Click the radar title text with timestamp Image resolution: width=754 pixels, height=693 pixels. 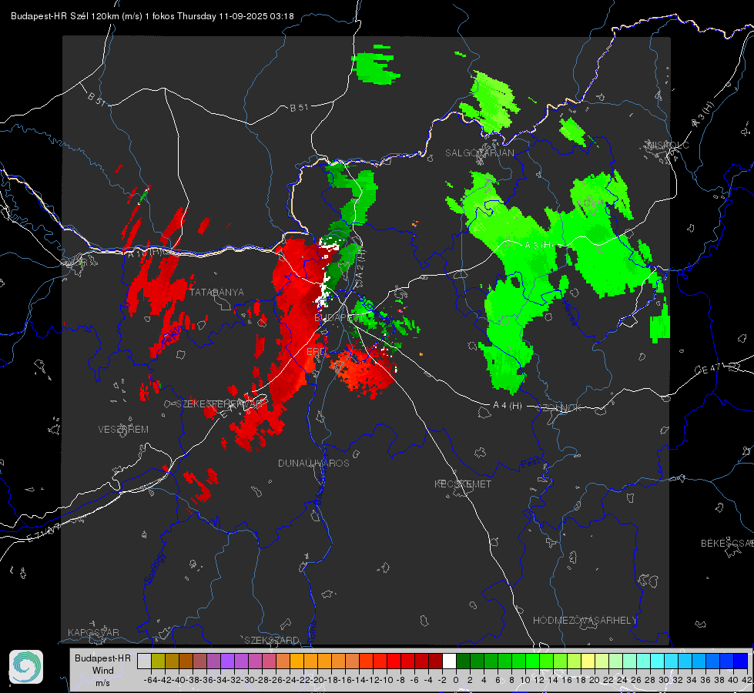[x=152, y=16]
